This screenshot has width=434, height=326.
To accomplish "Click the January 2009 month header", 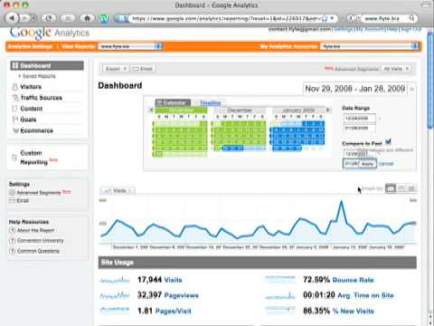I will point(298,110).
